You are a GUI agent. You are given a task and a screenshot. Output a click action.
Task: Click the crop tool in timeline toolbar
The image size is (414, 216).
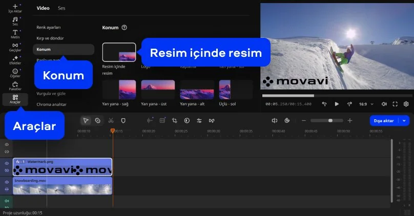coord(174,120)
